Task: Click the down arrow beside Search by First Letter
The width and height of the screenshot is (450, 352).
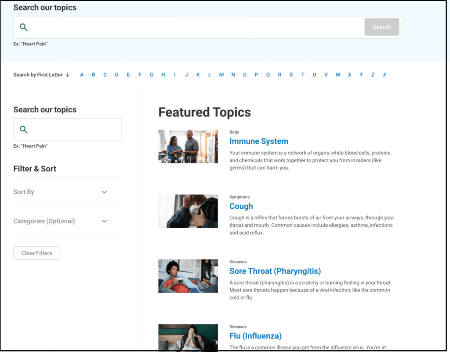Action: [x=68, y=75]
